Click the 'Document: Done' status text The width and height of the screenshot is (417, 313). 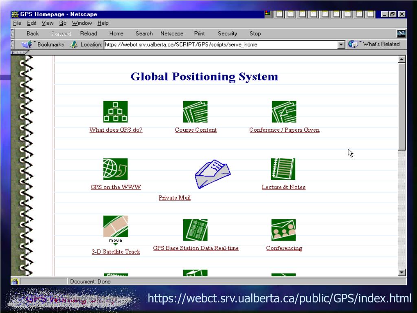(90, 281)
